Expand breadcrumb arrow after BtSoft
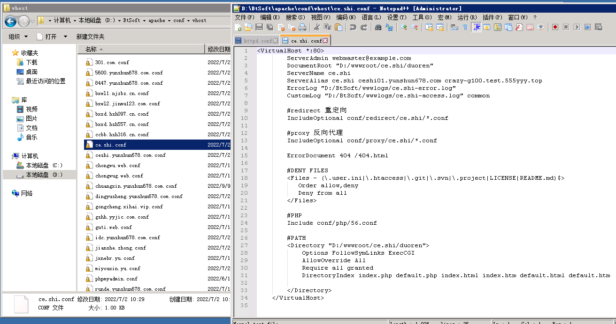The image size is (616, 324). click(144, 21)
